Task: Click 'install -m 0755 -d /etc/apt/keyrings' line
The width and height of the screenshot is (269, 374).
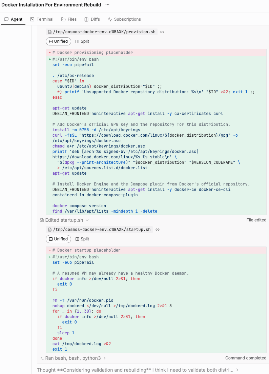Action: coord(96,130)
